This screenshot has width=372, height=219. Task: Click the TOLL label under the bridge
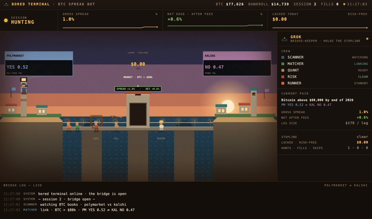pyautogui.click(x=116, y=139)
